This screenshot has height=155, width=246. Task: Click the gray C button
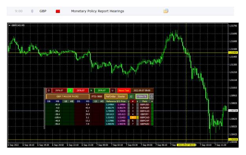click(x=152, y=96)
